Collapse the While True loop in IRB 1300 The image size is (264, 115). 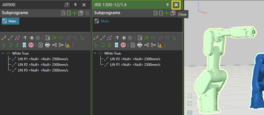click(95, 53)
